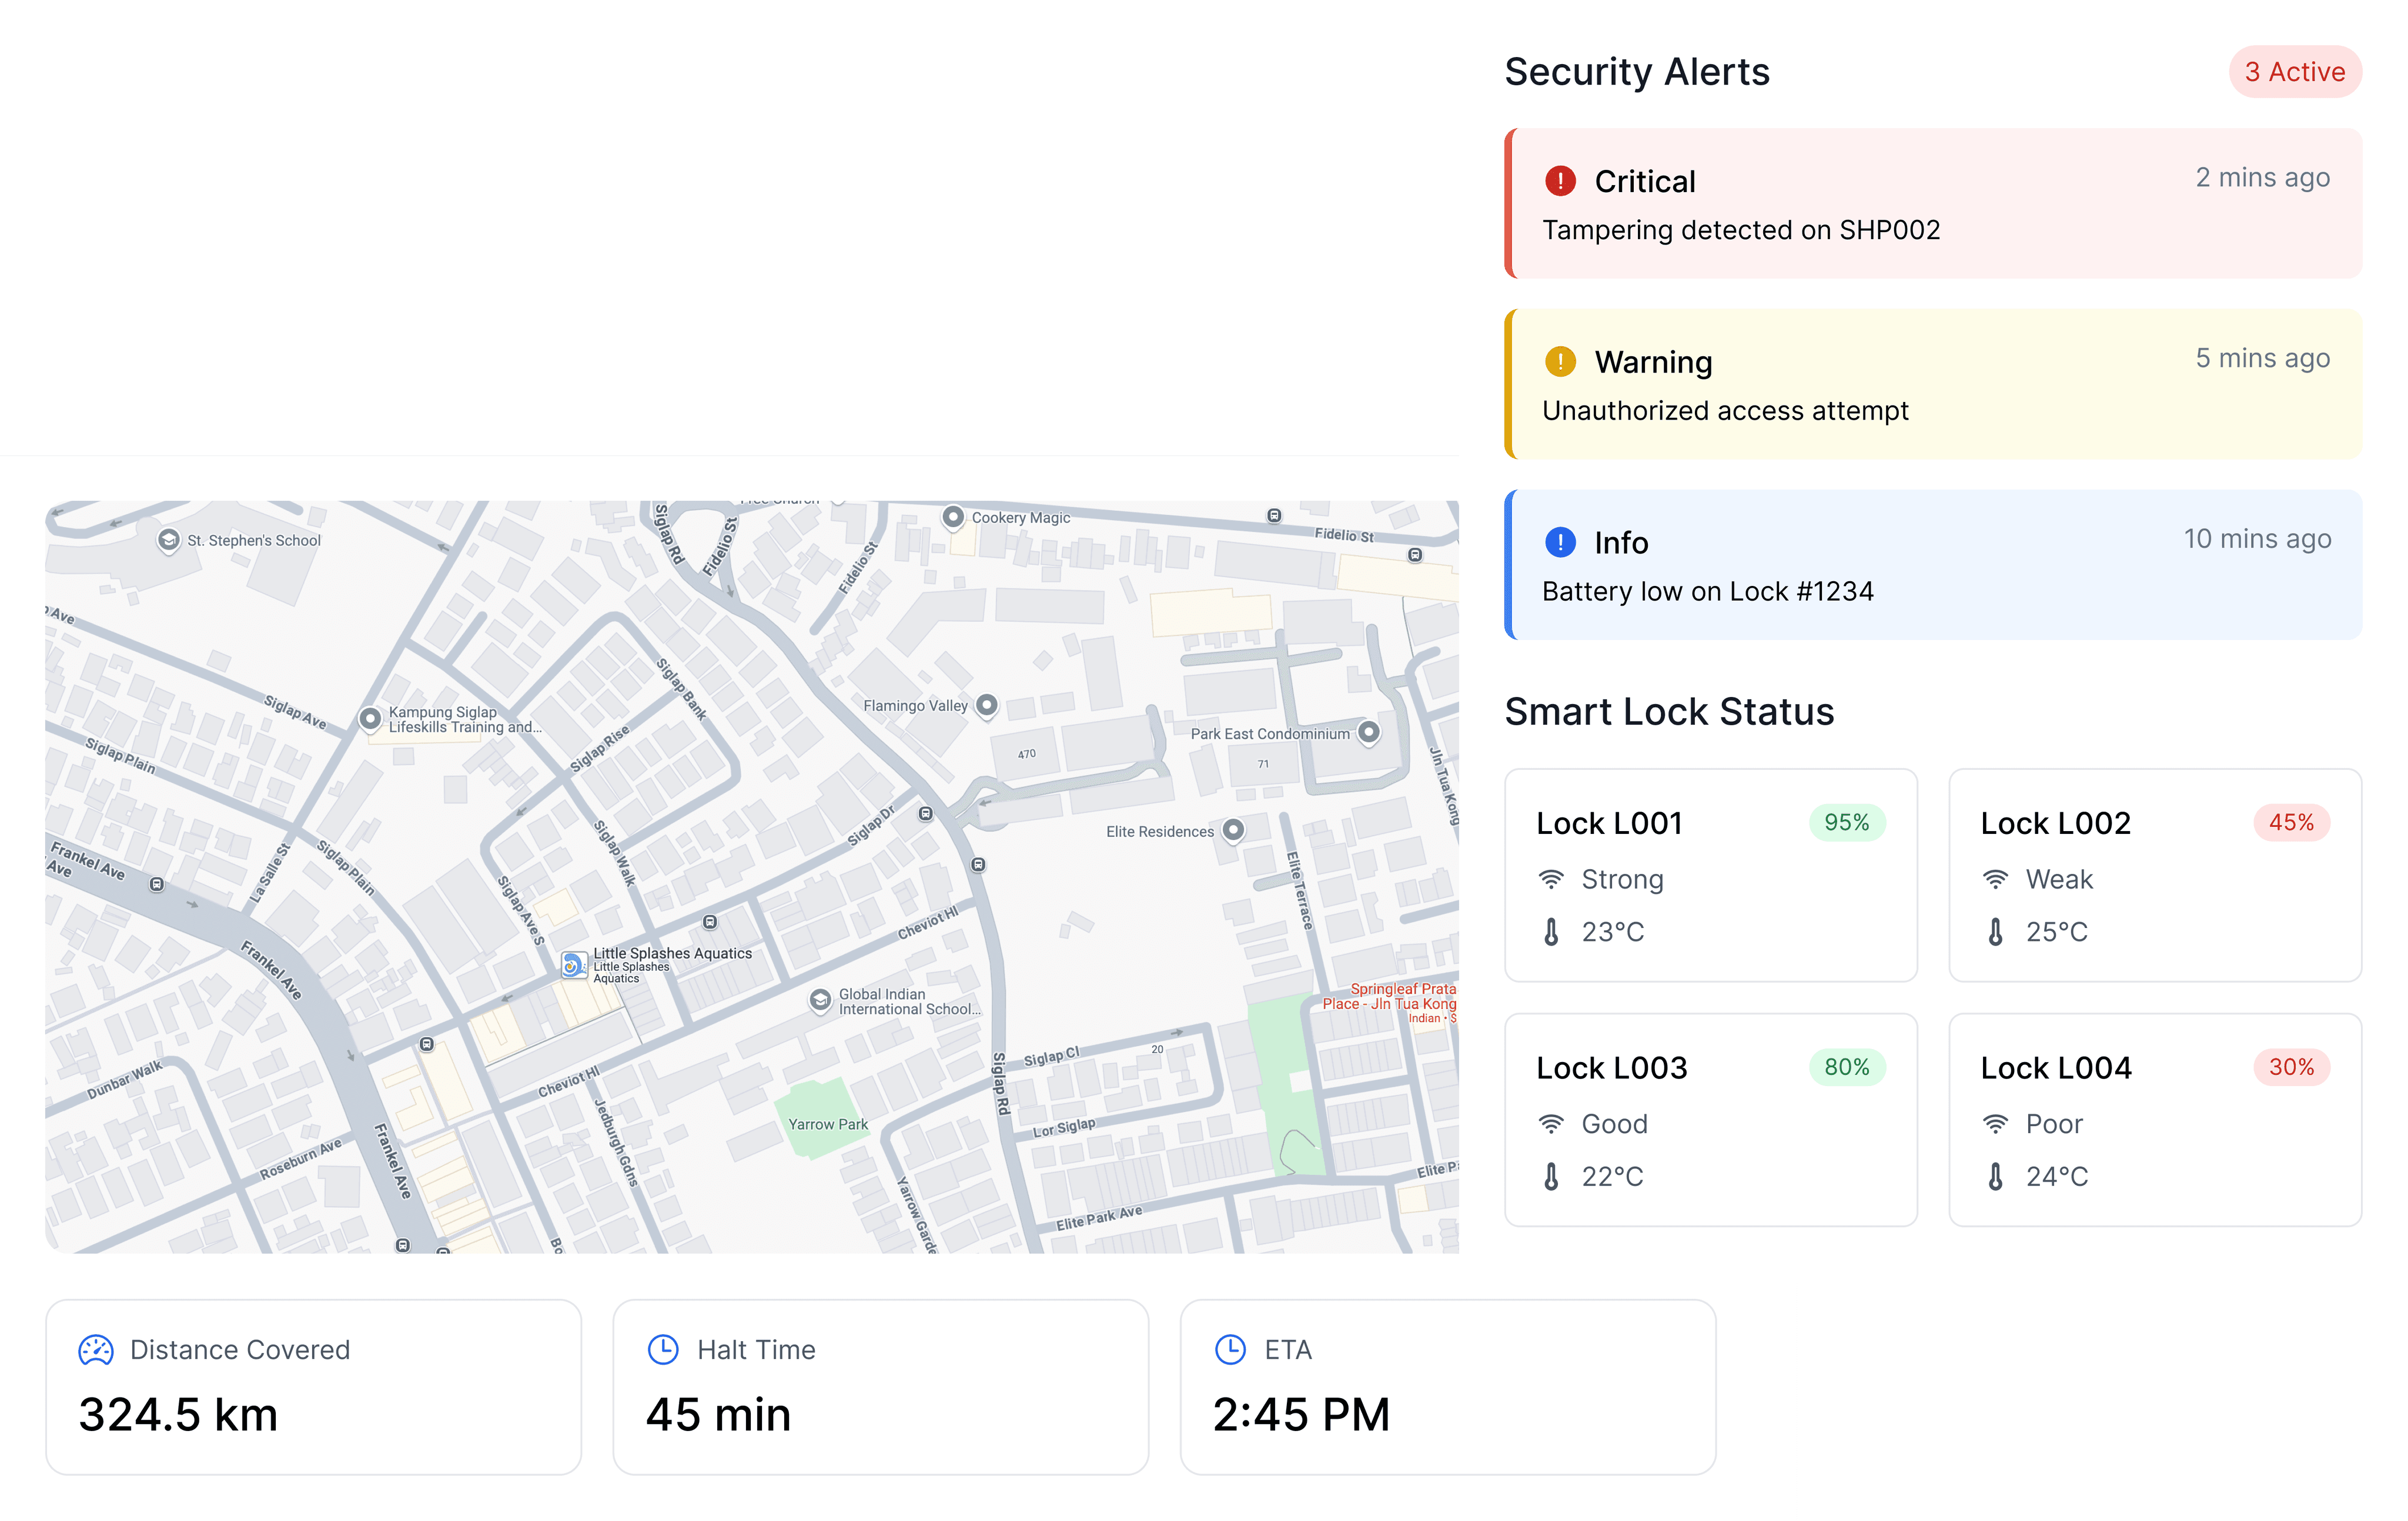Click 'Unauthorized access attempt' text
The height and width of the screenshot is (1521, 2408).
1725,411
